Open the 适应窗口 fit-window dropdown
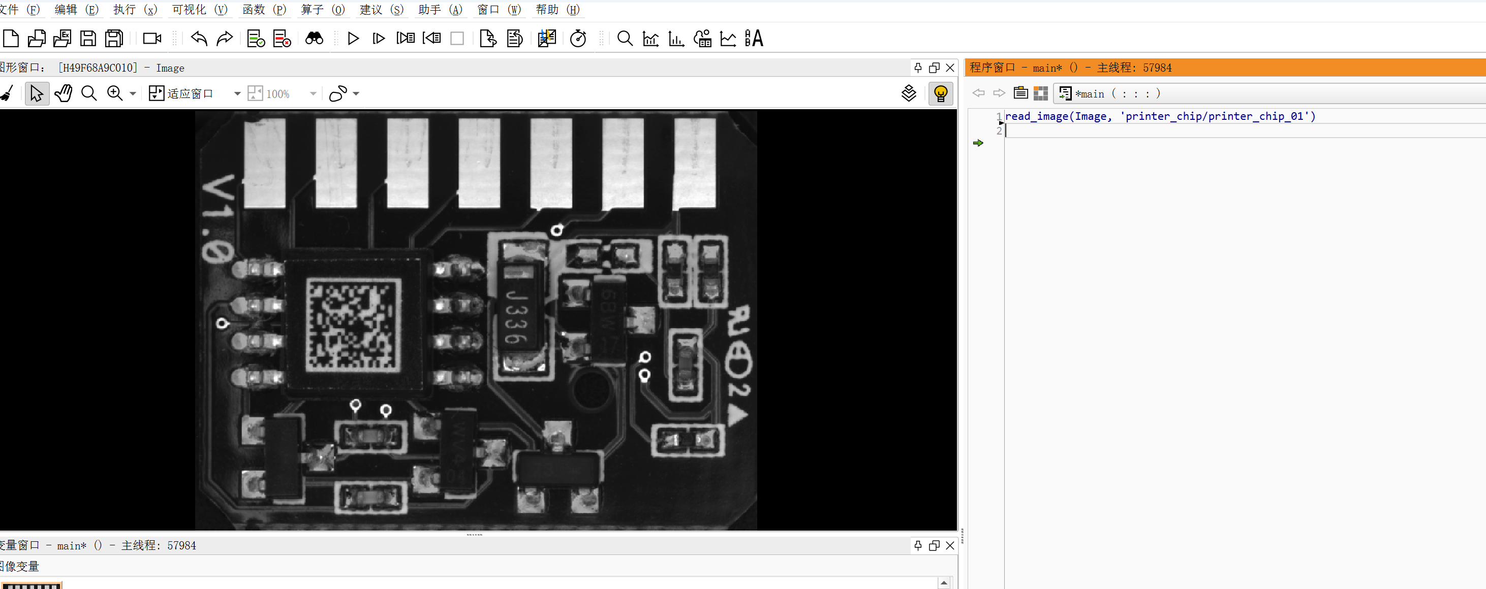 point(237,93)
